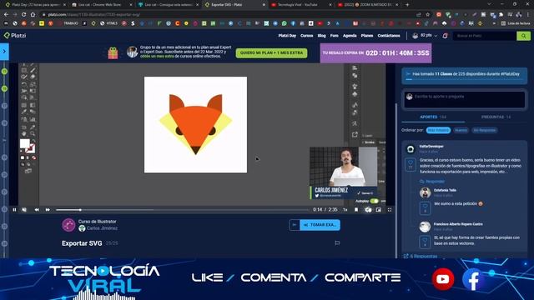Image resolution: width=534 pixels, height=300 pixels.
Task: Open a new browser tab
Action: [407, 5]
